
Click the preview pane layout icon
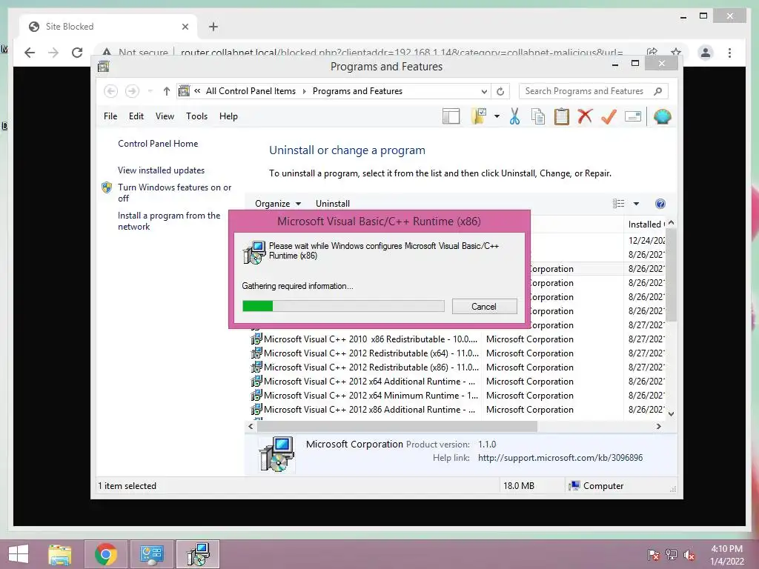(451, 116)
